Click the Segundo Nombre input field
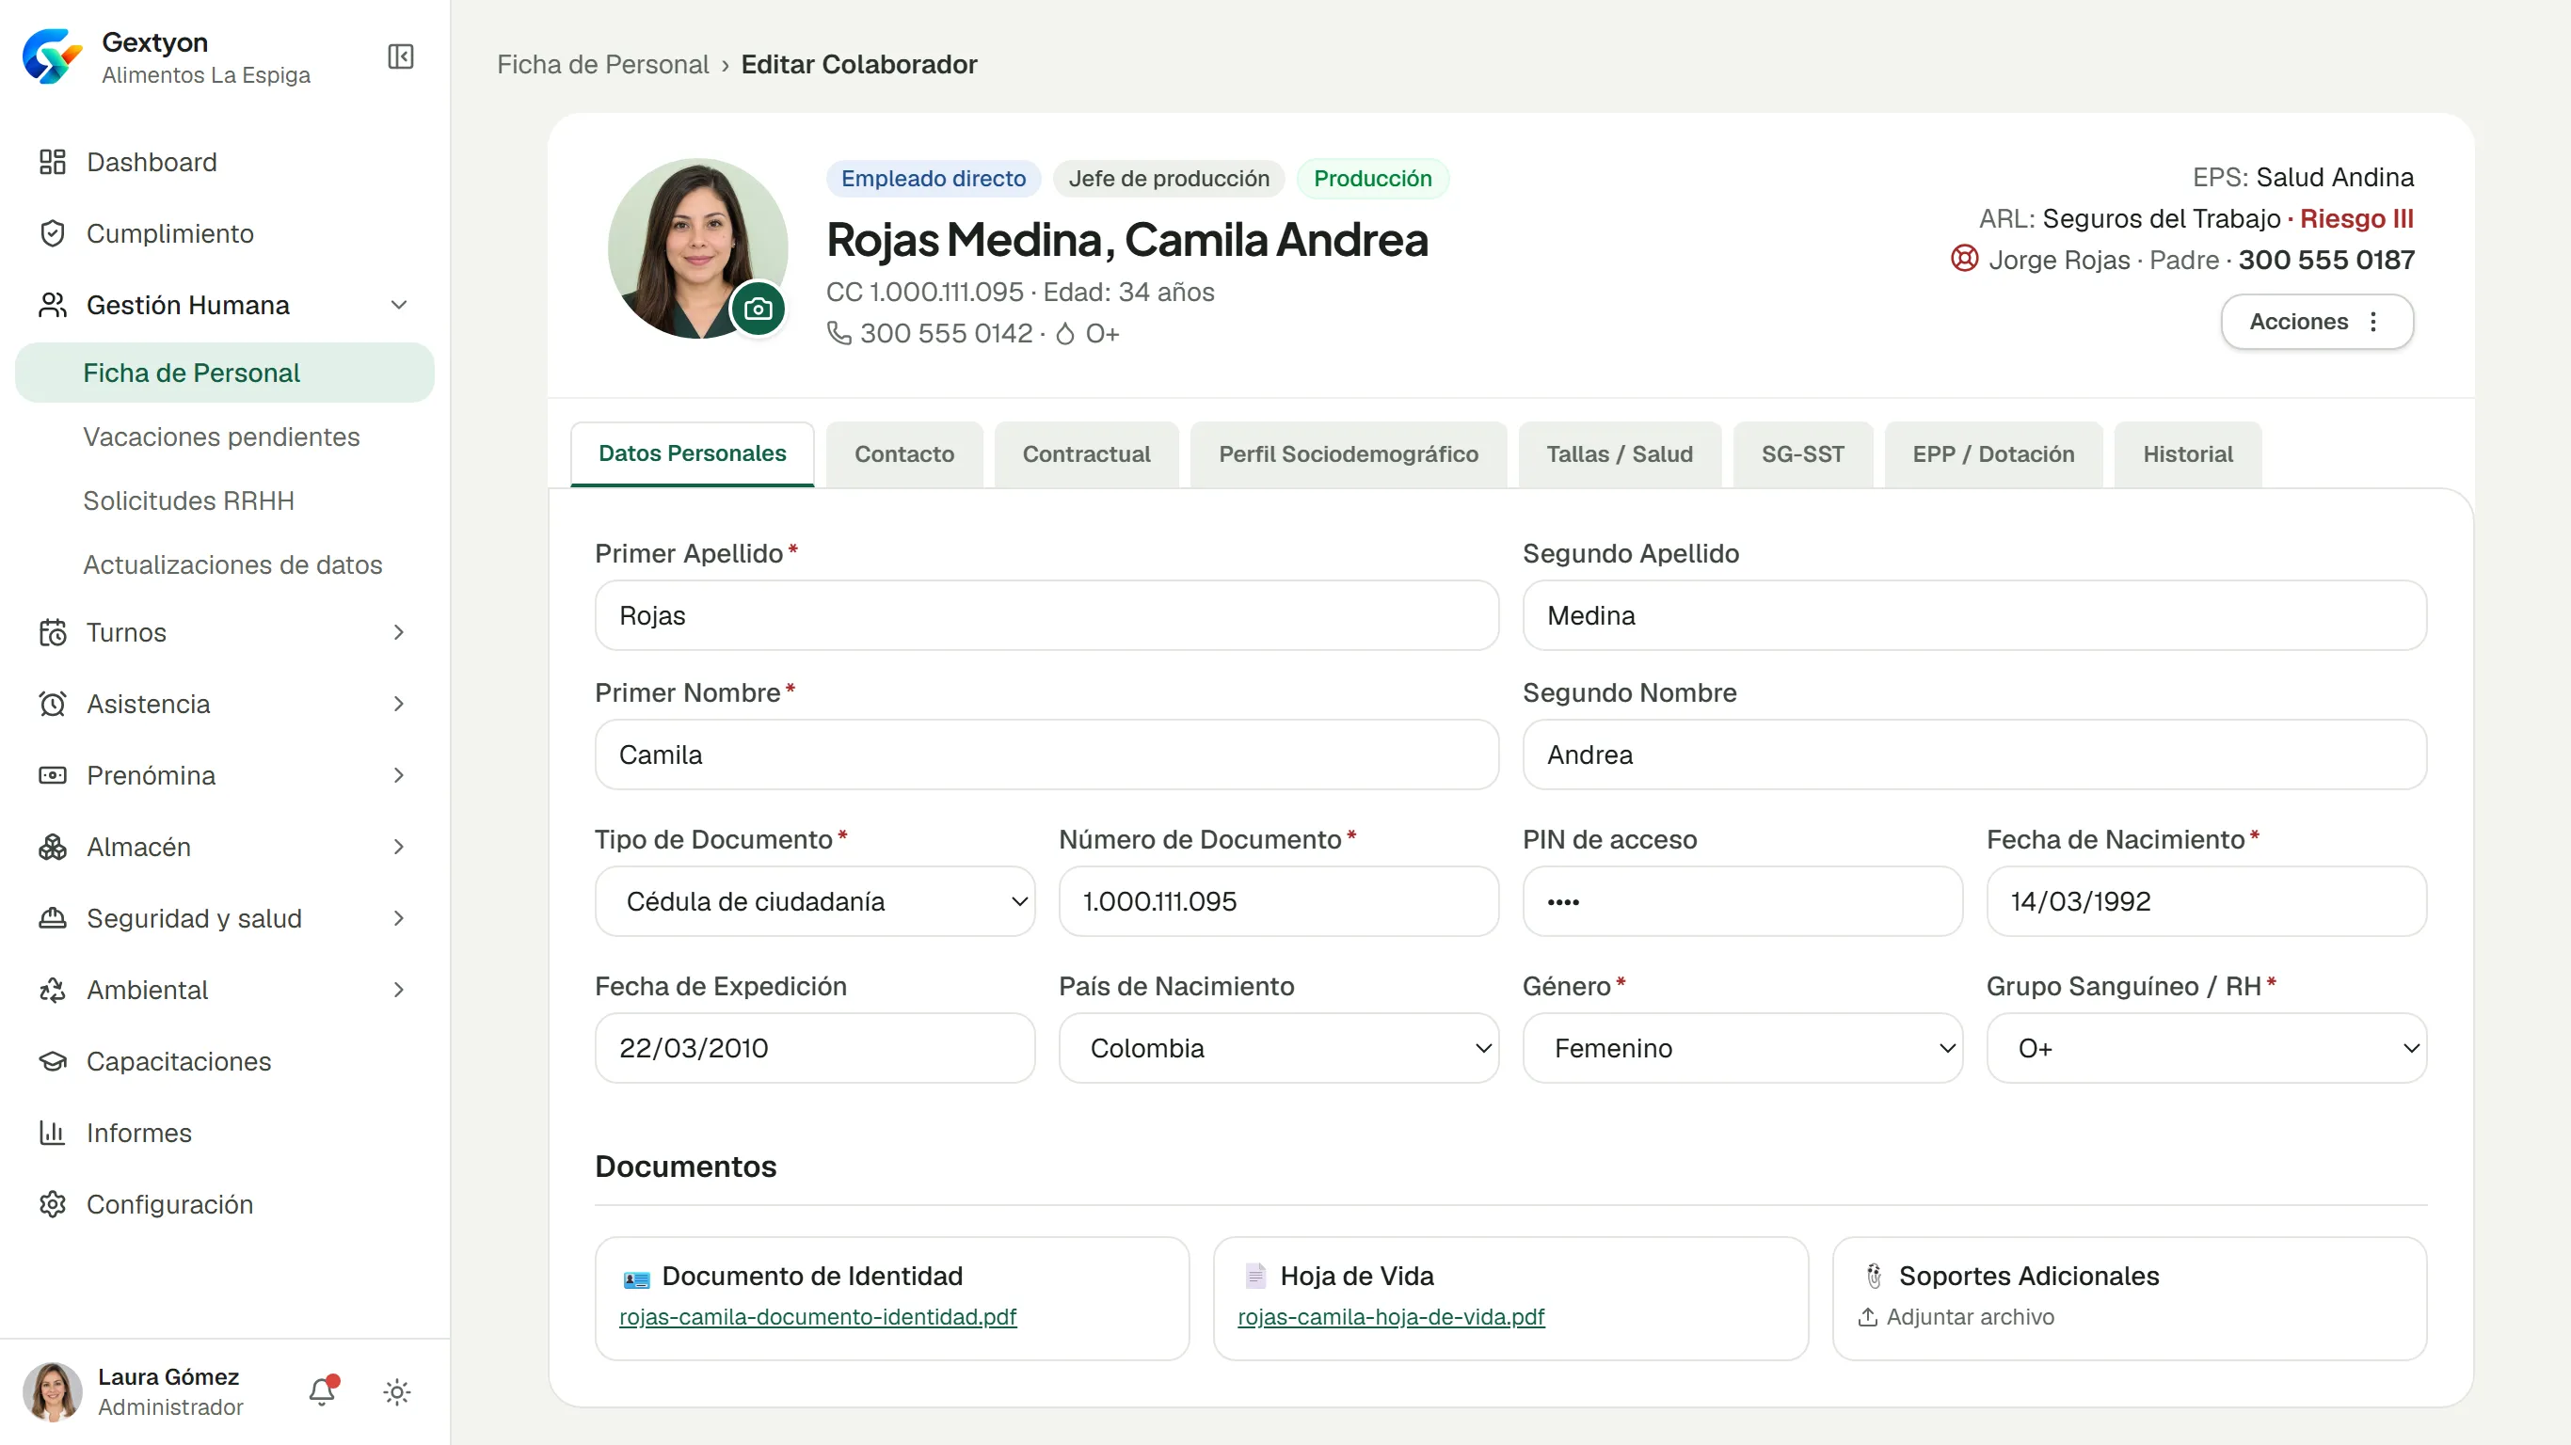Viewport: 2571px width, 1445px height. (x=1974, y=754)
